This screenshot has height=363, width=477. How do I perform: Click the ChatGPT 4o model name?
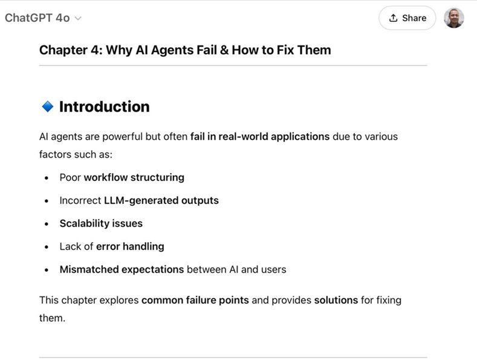tap(37, 18)
